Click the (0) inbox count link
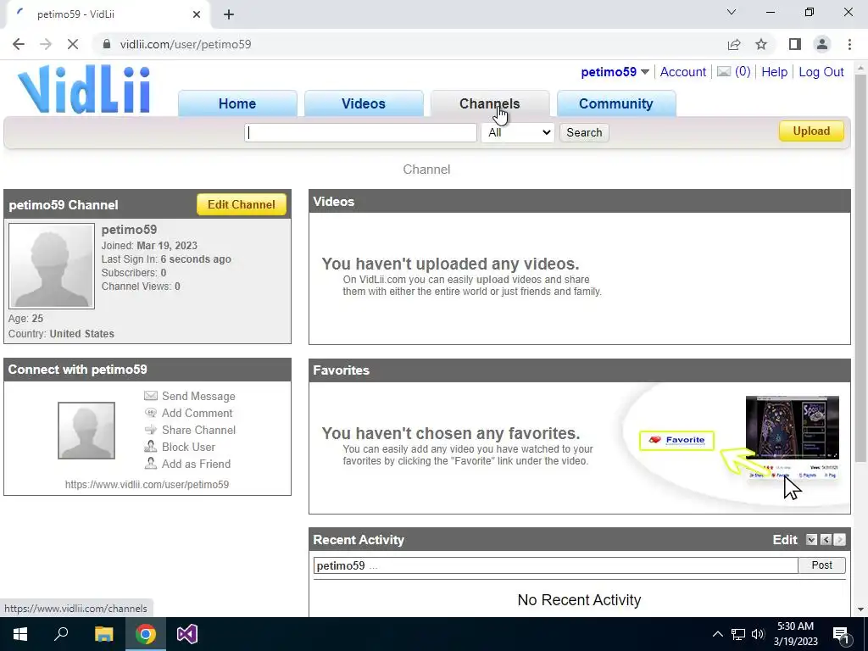This screenshot has height=651, width=868. click(x=743, y=72)
